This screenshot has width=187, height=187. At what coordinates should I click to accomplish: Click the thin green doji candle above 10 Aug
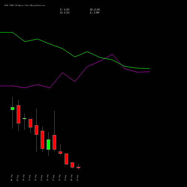pos(24,119)
